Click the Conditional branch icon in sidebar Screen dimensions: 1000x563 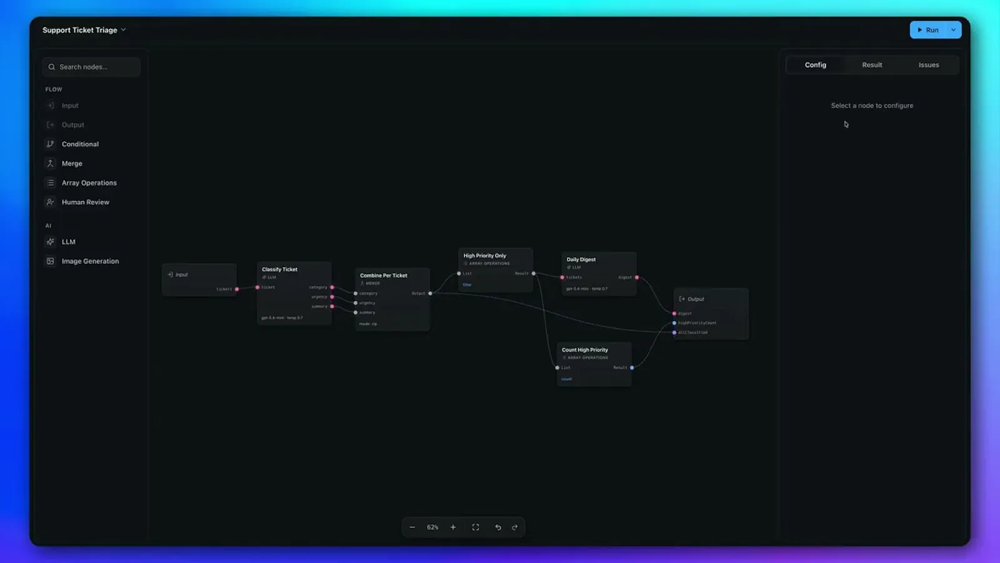pyautogui.click(x=51, y=144)
